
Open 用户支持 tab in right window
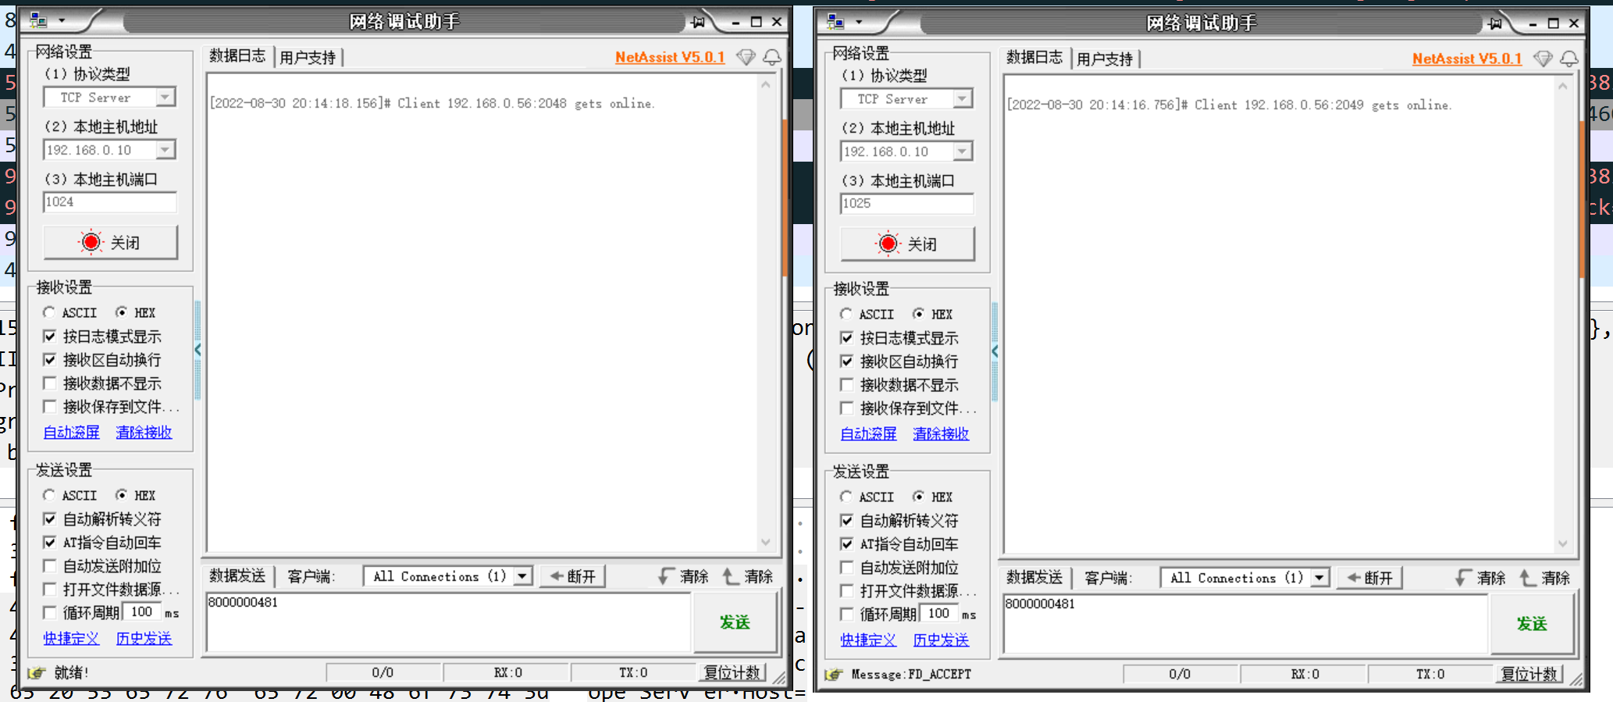pos(1105,59)
